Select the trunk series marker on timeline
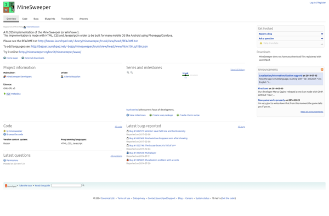329x216 pixels. coord(185,75)
